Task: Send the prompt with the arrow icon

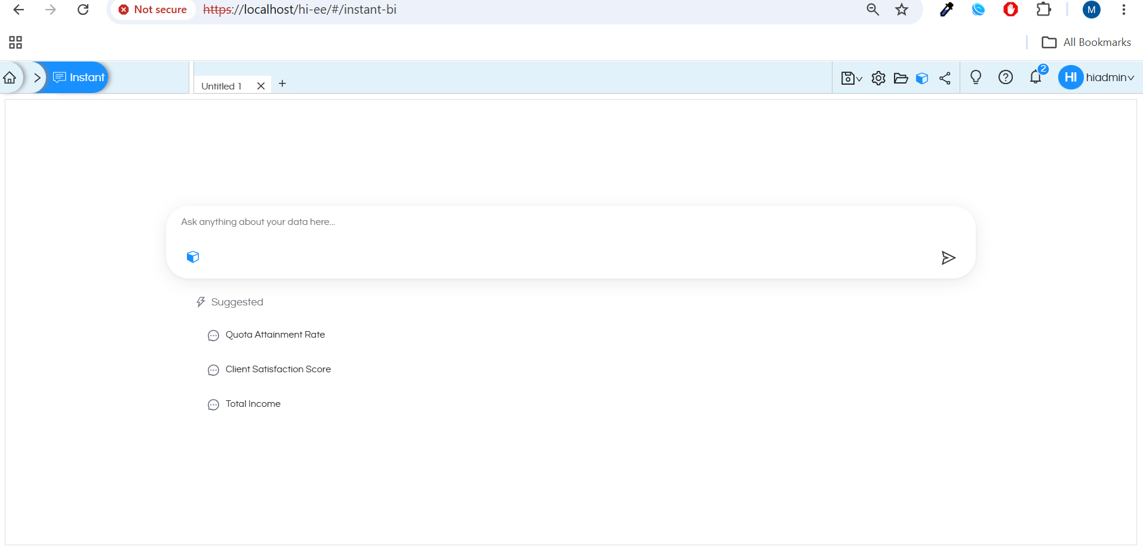Action: click(948, 258)
